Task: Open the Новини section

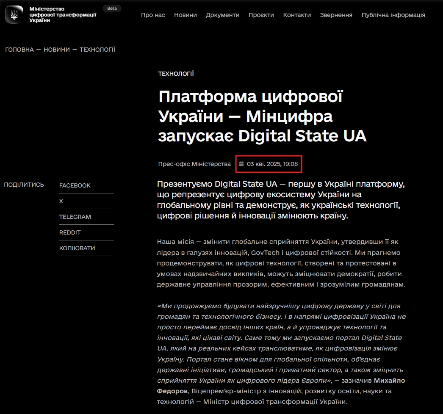Action: pos(185,15)
